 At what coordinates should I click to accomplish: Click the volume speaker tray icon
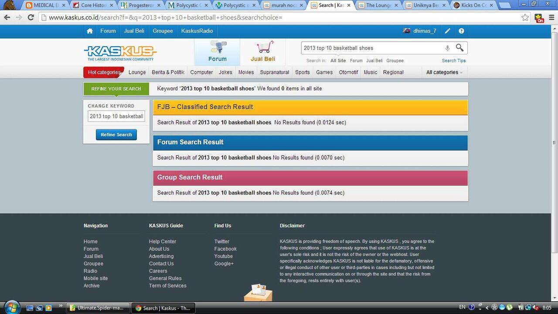[536, 307]
